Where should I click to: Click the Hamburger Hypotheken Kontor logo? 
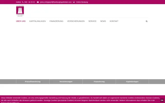click(x=20, y=11)
